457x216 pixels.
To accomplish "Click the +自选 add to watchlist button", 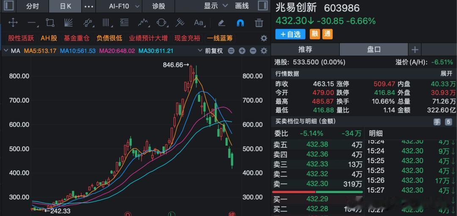I will tap(290, 34).
